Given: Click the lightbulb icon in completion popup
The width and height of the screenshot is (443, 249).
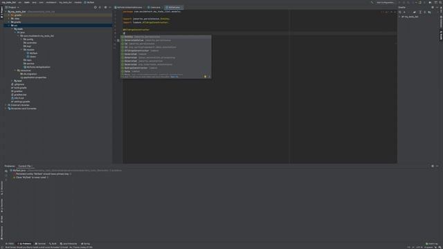Looking at the screenshot, I should coord(205,77).
